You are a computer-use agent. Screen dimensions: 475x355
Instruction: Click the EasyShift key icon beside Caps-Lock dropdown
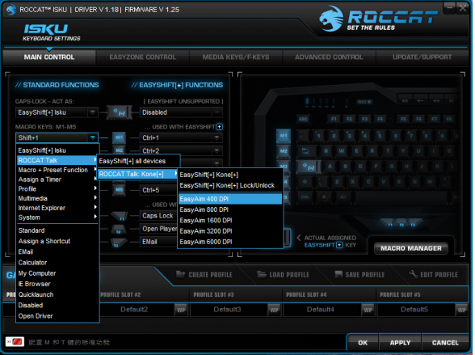tap(120, 112)
